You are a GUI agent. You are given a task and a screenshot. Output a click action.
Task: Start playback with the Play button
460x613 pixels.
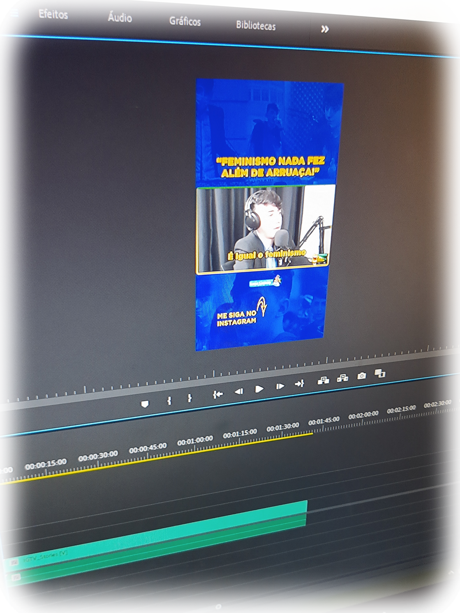pos(259,389)
